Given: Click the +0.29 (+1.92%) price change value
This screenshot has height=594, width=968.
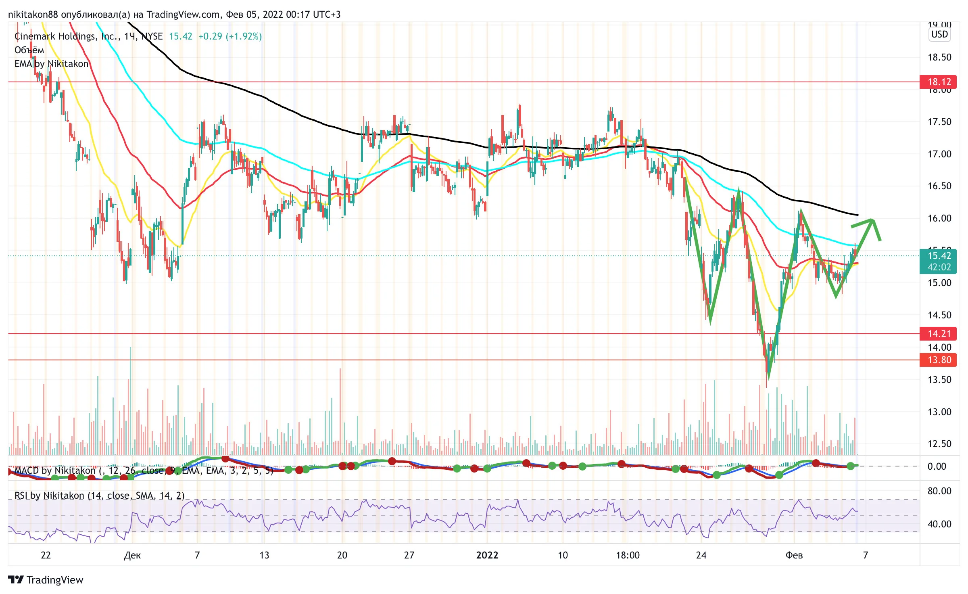Looking at the screenshot, I should click(230, 36).
